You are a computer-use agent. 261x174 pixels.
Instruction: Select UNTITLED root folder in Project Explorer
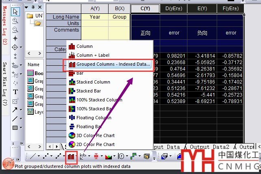[x=35, y=16]
